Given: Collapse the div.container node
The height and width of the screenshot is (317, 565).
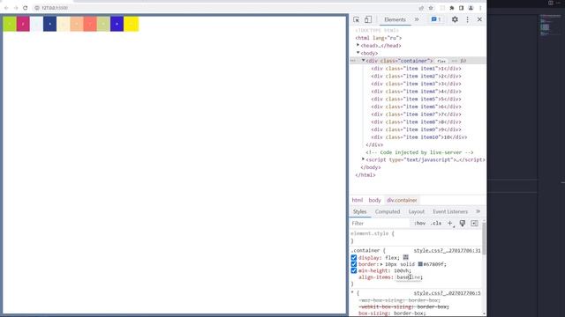Looking at the screenshot, I should 363,61.
